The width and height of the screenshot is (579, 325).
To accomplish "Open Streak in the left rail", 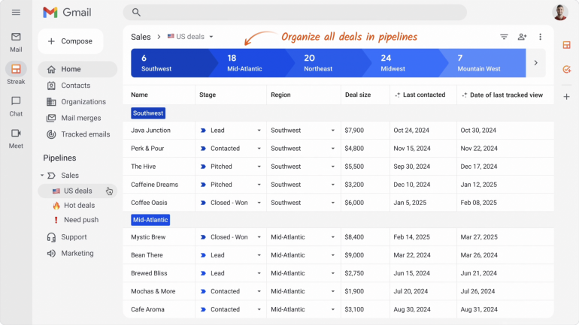I will (16, 74).
